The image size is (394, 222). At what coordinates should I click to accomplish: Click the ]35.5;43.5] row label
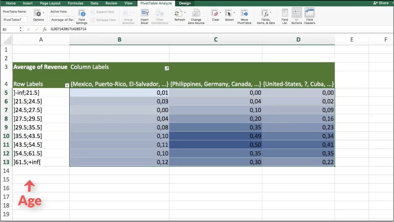pyautogui.click(x=41, y=136)
